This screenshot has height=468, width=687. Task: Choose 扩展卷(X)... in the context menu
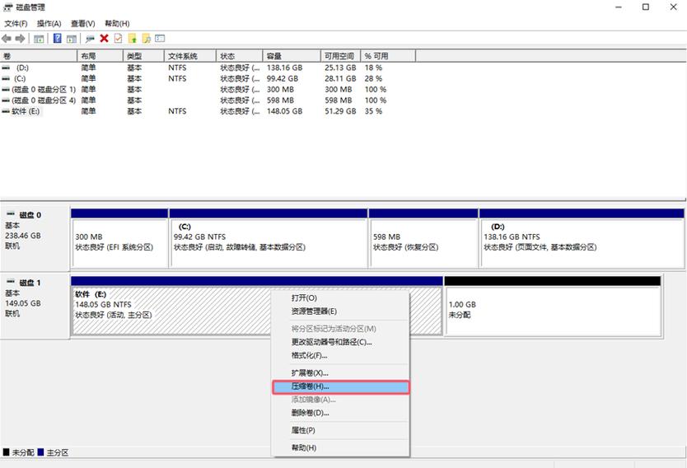click(340, 373)
